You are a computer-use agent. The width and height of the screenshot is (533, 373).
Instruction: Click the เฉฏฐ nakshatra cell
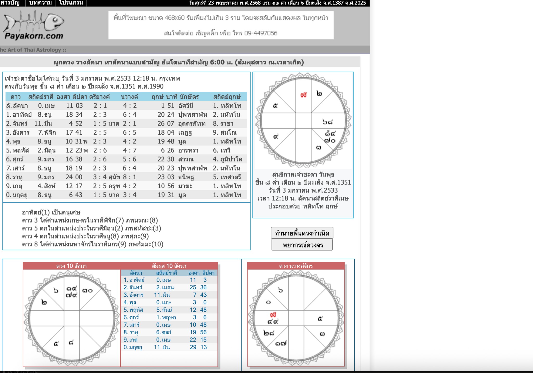pos(185,133)
